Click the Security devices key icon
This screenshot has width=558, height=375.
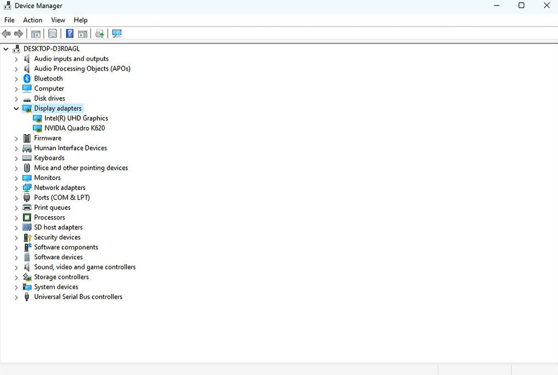coord(27,237)
